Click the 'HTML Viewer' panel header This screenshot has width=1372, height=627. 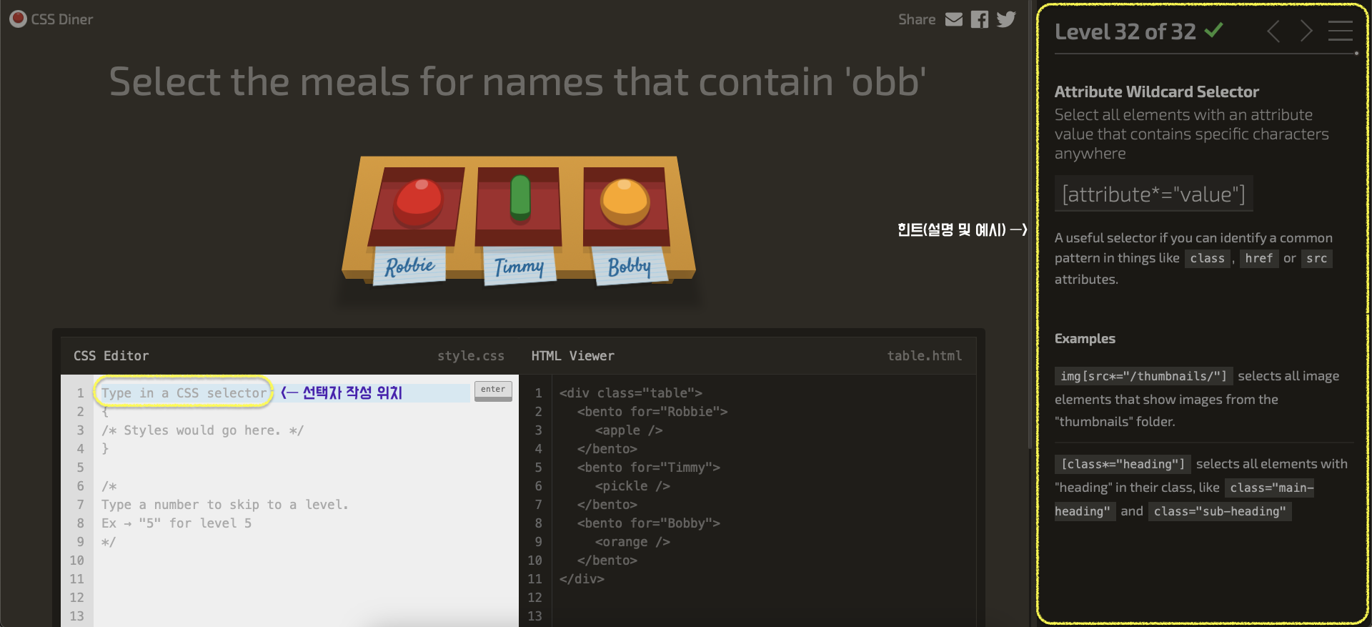(572, 355)
